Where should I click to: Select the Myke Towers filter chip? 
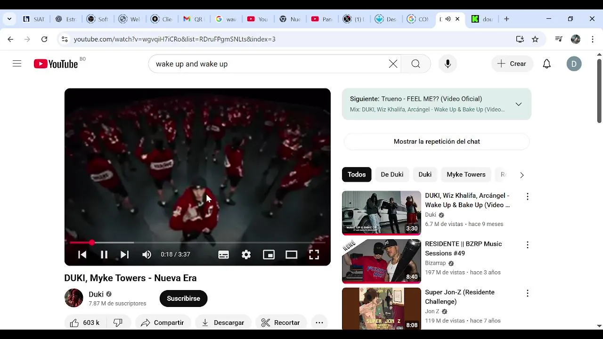point(466,175)
